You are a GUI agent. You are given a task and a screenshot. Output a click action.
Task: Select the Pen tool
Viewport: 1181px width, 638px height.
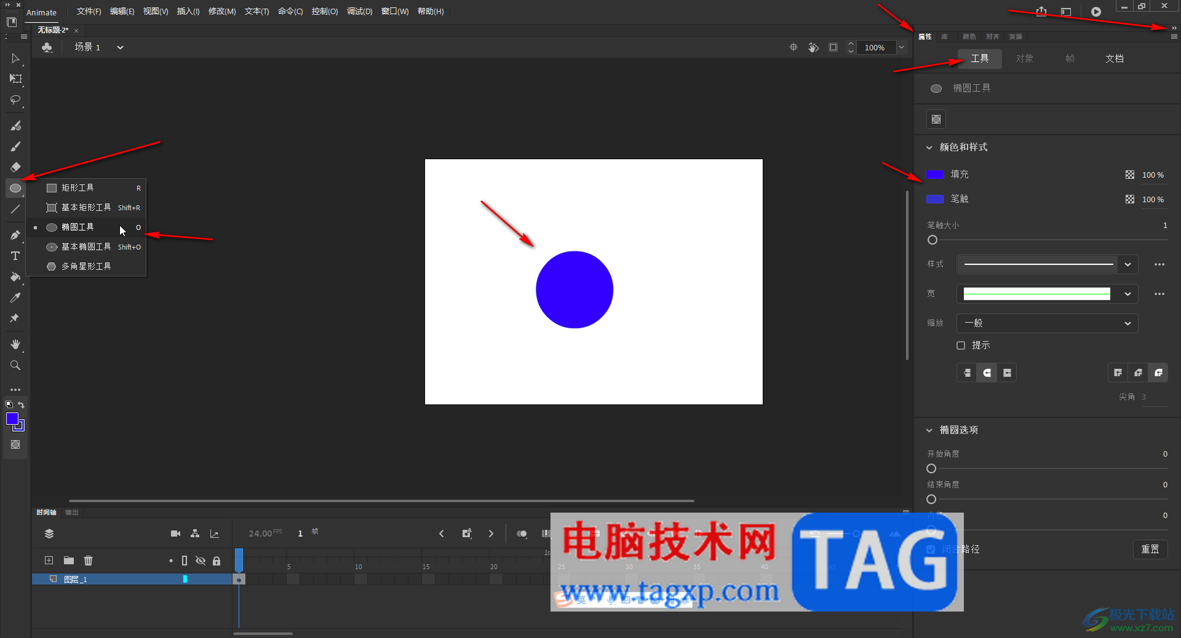15,235
